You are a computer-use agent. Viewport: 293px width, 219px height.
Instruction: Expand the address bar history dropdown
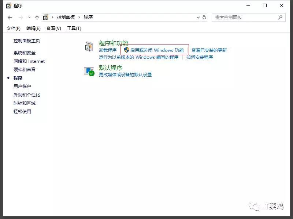pyautogui.click(x=198, y=18)
